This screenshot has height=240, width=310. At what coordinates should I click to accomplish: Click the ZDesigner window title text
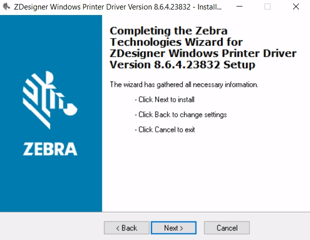pos(117,7)
